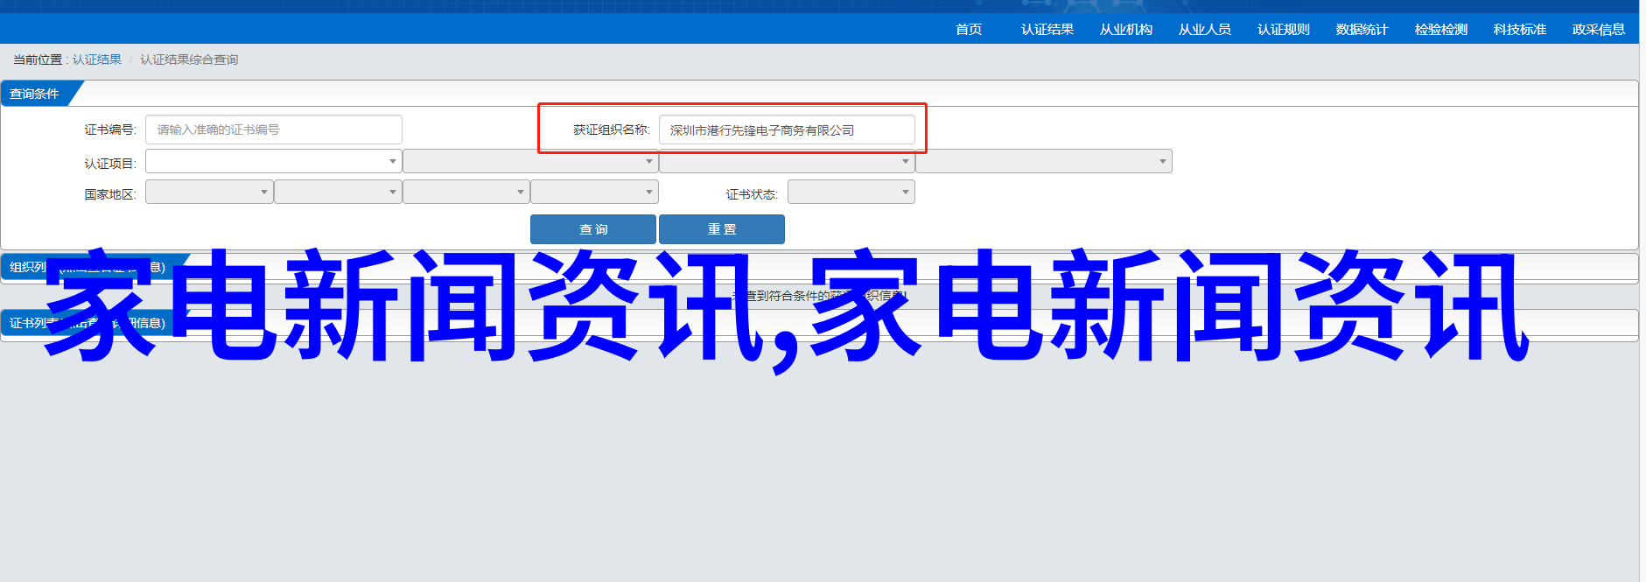The width and height of the screenshot is (1646, 582).
Task: Click the 重置 reset button
Action: point(721,229)
